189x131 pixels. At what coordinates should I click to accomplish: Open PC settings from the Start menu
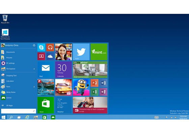[x=10, y=63]
